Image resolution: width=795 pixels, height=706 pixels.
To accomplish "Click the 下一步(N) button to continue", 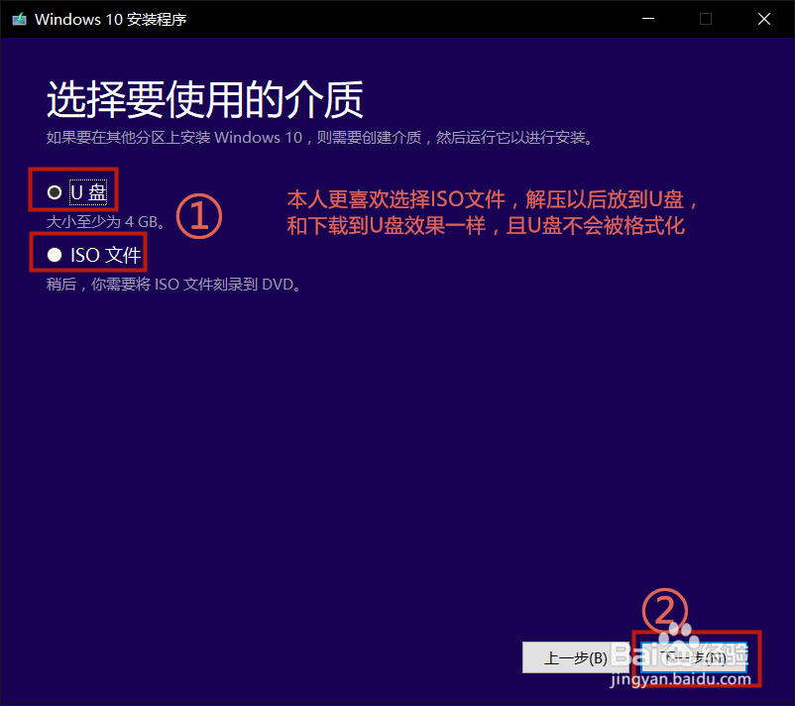I will point(696,657).
